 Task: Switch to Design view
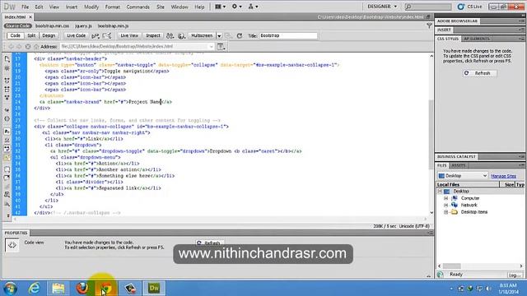pyautogui.click(x=49, y=35)
